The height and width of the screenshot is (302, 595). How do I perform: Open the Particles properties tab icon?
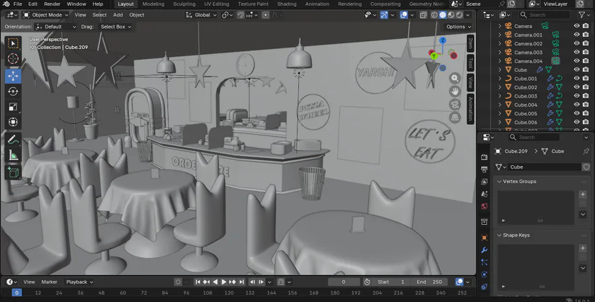(x=484, y=262)
